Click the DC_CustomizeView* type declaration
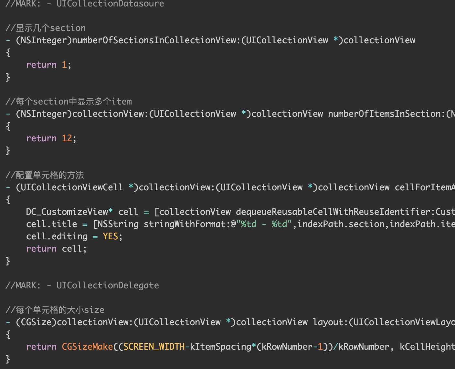 (x=69, y=212)
